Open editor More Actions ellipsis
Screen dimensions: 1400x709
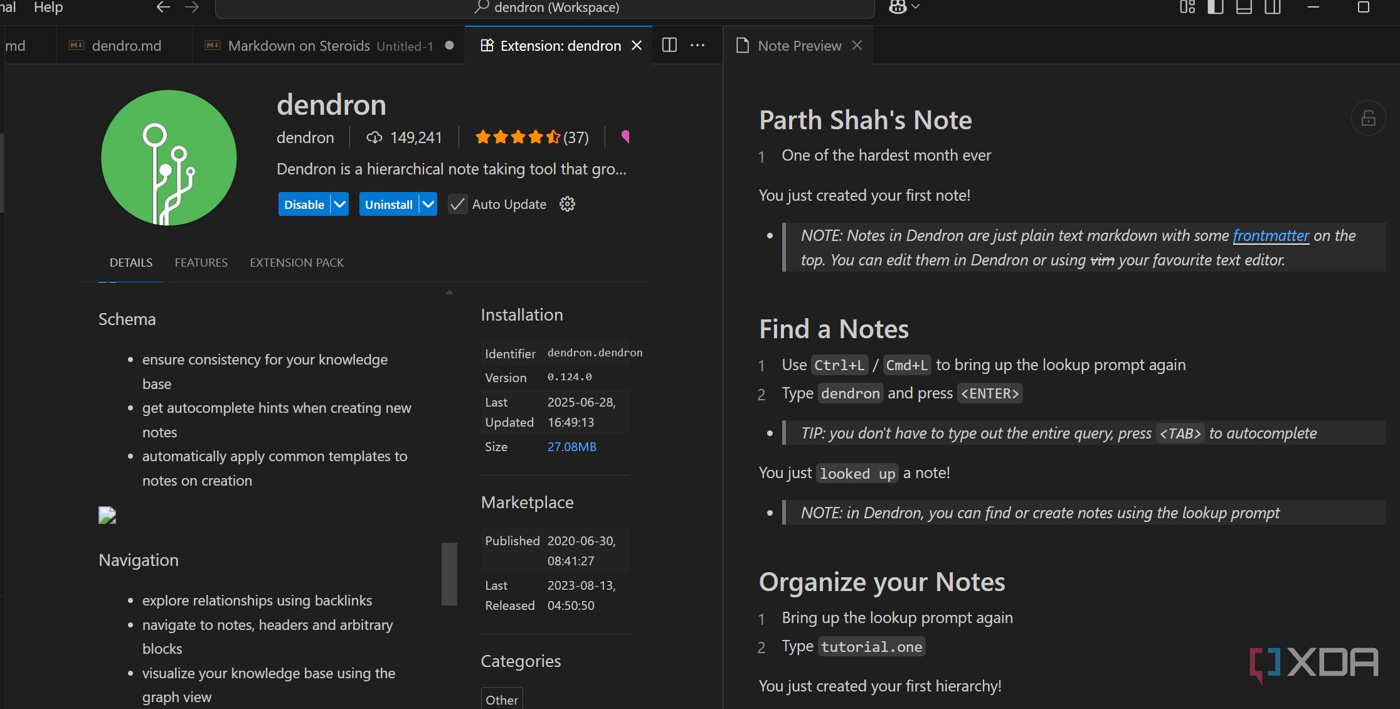(x=697, y=45)
